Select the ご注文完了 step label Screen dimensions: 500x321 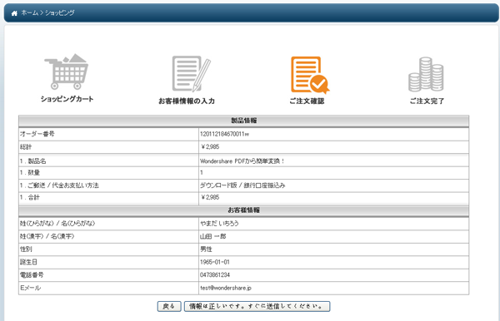(427, 101)
